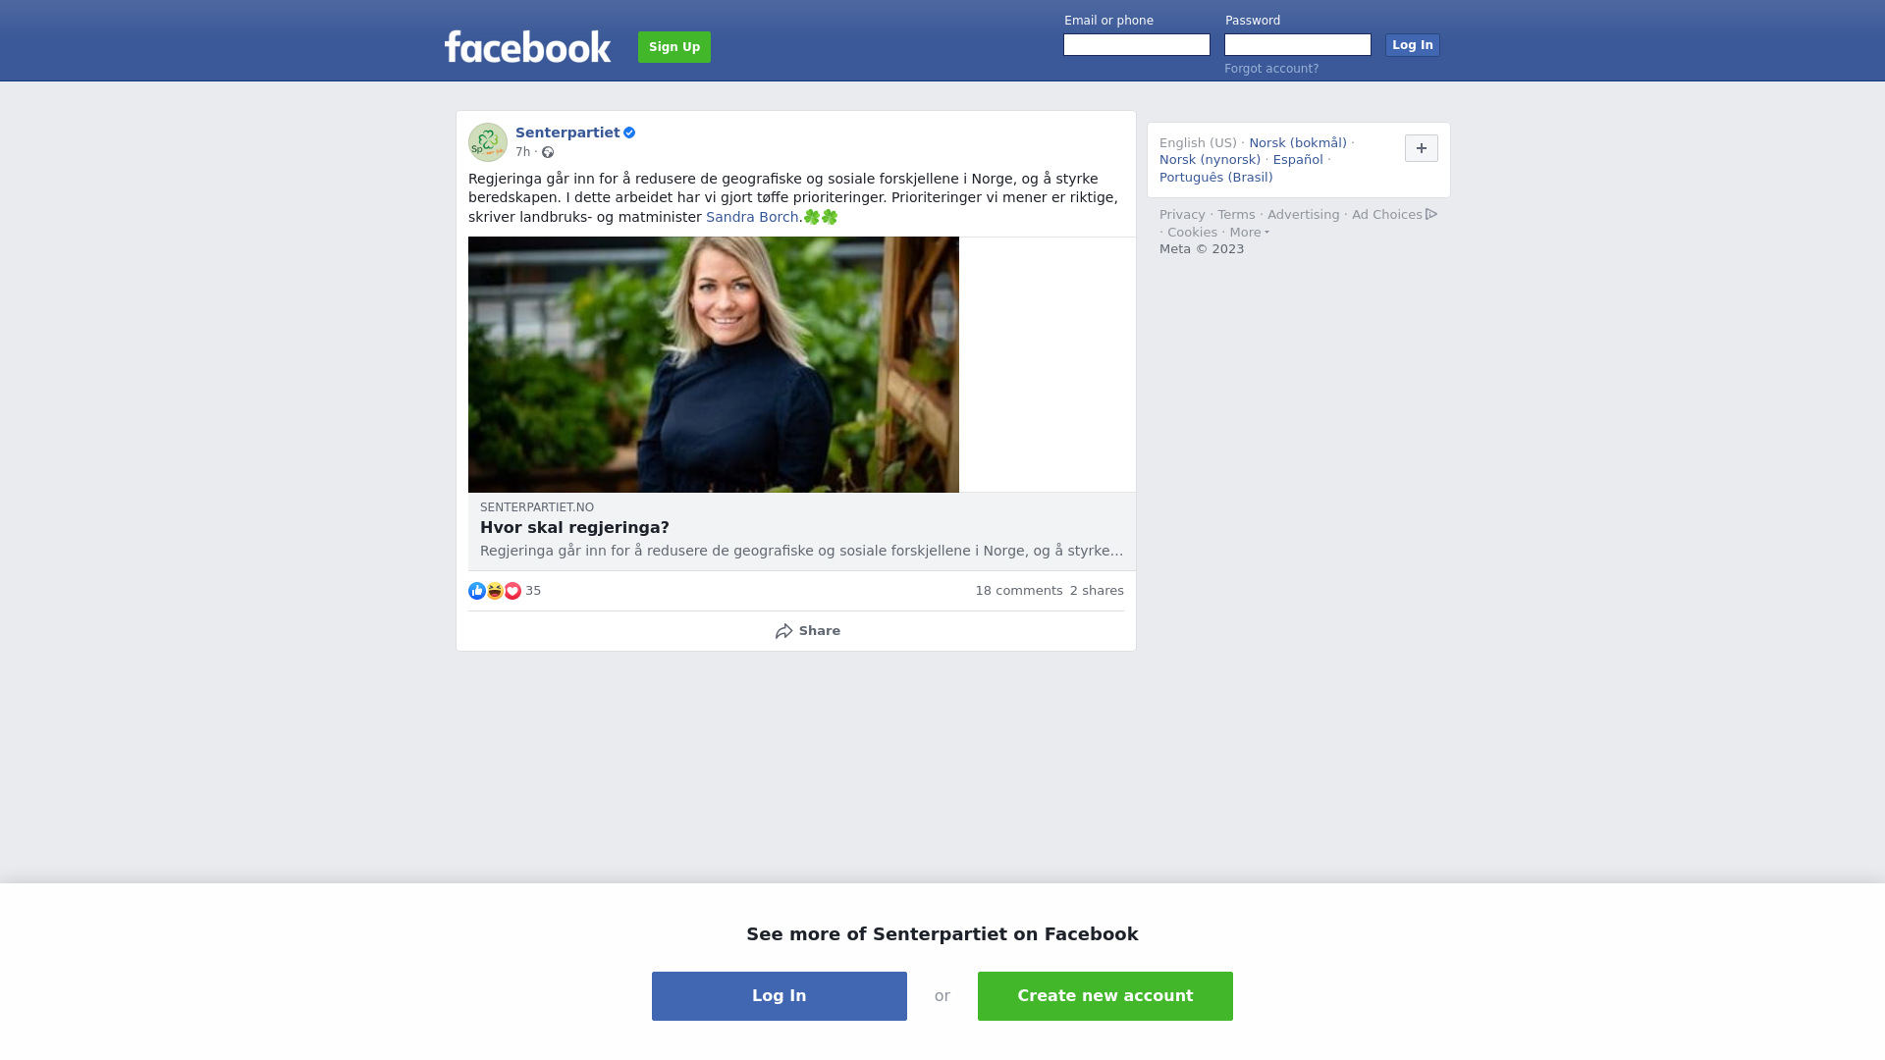Click the green Sign Up button

click(674, 47)
